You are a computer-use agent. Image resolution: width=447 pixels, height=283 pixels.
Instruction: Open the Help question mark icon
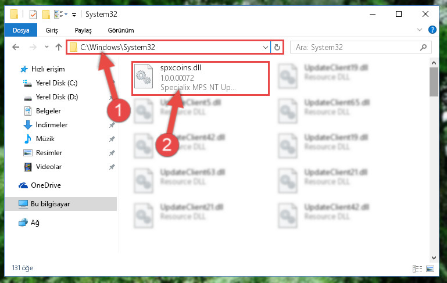(432, 30)
